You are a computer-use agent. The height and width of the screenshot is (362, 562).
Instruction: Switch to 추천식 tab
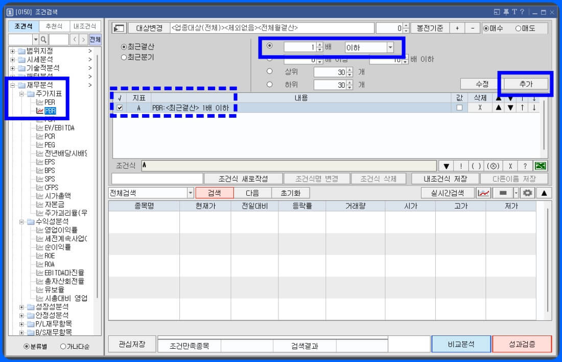click(54, 27)
